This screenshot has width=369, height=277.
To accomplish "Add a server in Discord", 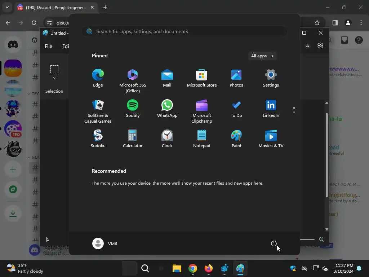I will (13, 169).
